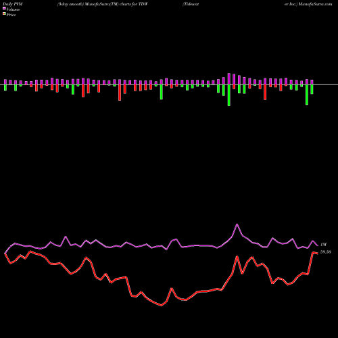
Task: Click the 'Price' legend label
Action: point(11,15)
